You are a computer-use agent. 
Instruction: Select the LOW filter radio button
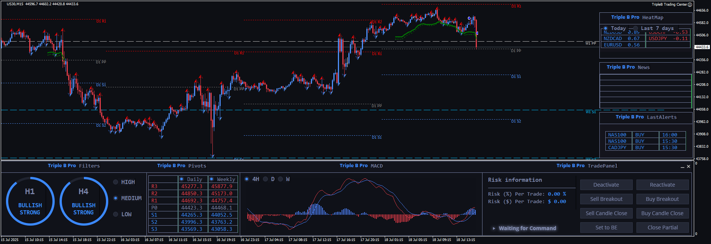tap(116, 214)
